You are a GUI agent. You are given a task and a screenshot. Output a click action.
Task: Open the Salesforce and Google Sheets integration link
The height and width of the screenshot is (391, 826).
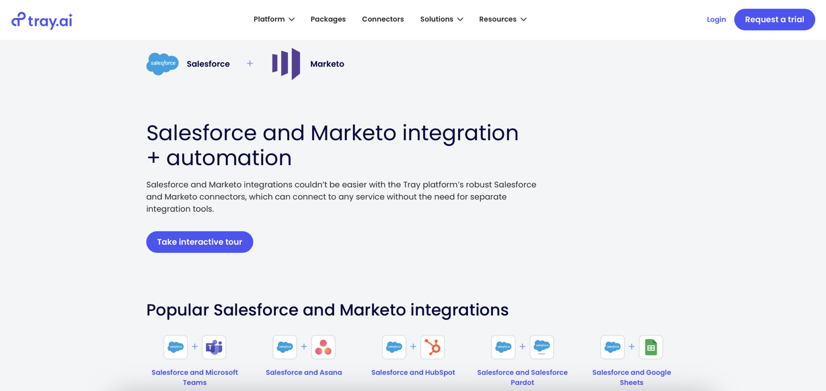[x=631, y=377]
